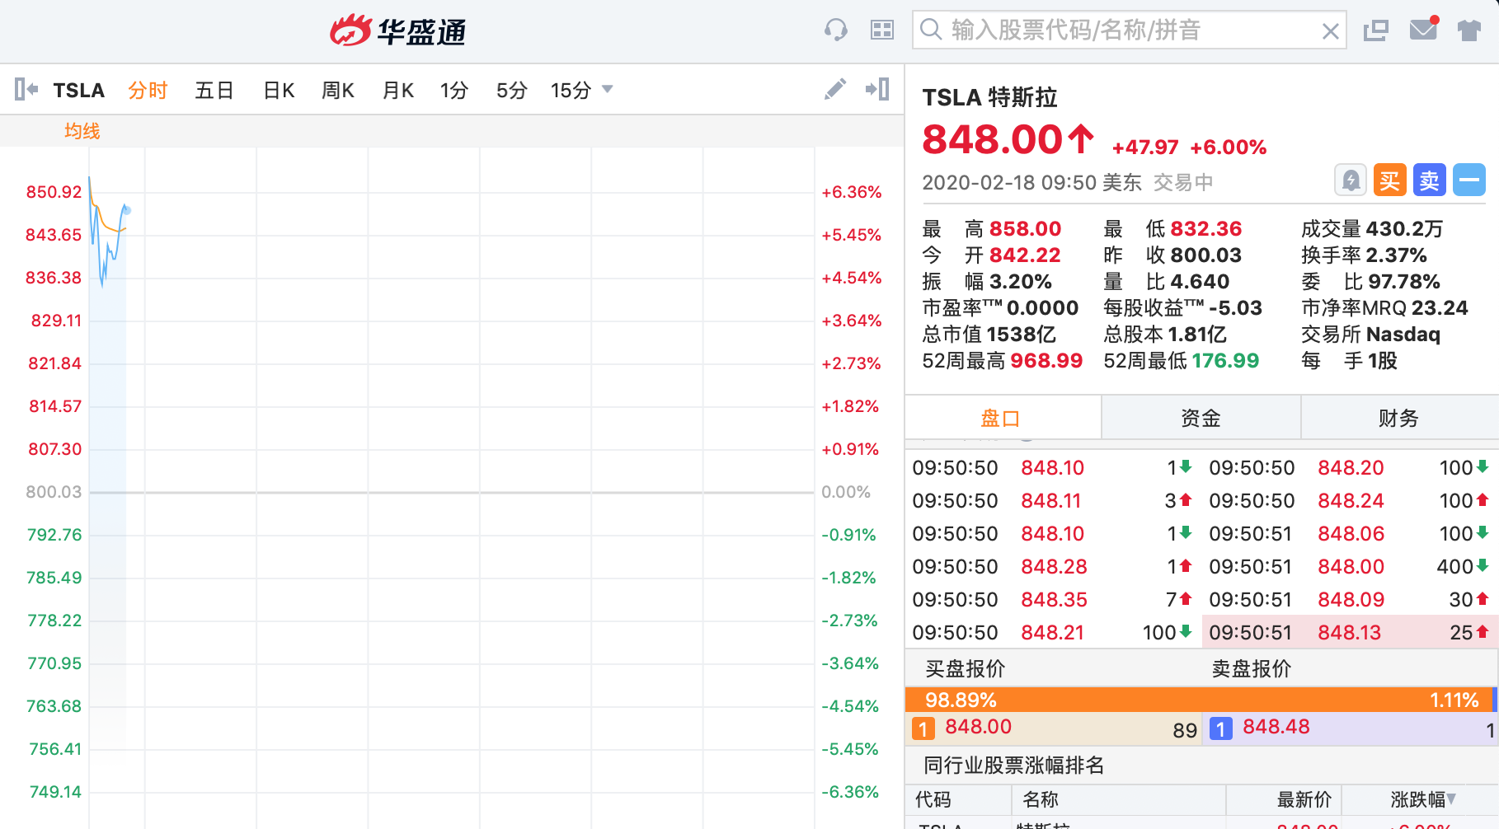Open the grid layout icon
The image size is (1499, 829).
[882, 30]
